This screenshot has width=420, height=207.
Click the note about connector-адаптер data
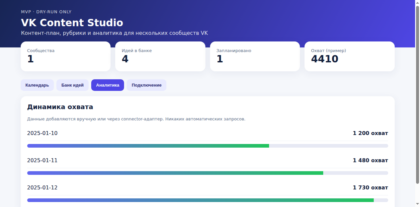tap(136, 119)
